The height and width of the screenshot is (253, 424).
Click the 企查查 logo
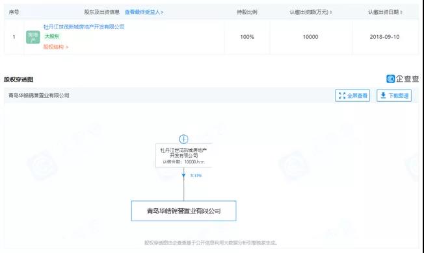[403, 78]
